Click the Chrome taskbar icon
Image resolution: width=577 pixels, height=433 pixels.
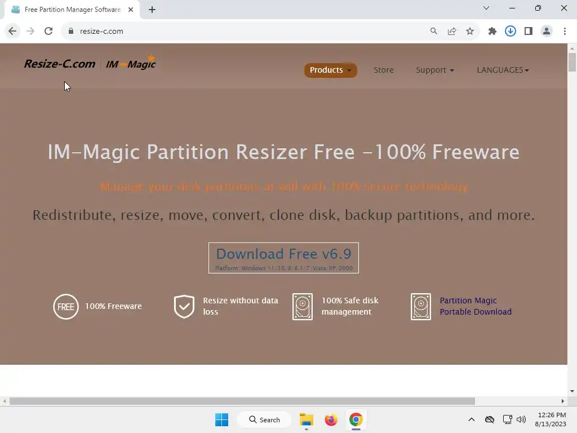pos(356,419)
